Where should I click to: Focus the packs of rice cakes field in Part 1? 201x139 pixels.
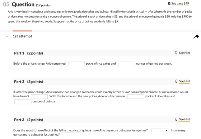point(76,64)
